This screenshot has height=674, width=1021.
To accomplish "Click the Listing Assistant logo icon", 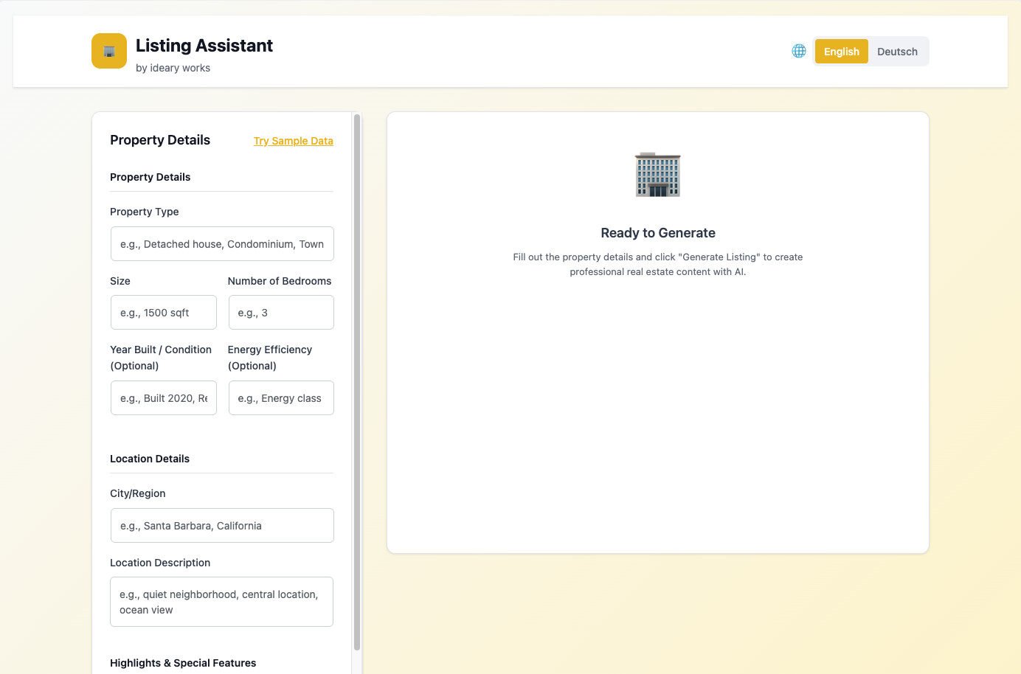I will coord(109,51).
